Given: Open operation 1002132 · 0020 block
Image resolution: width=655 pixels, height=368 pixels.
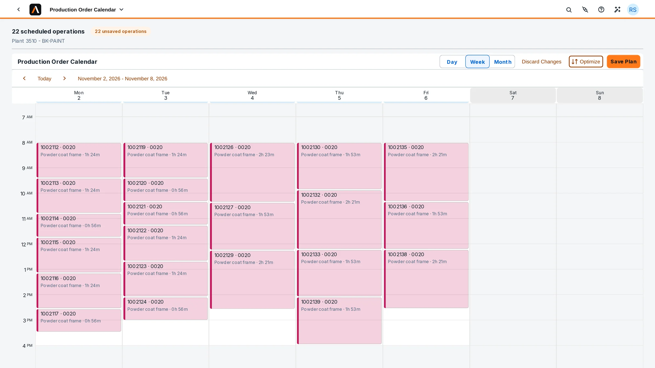Looking at the screenshot, I should [x=339, y=219].
